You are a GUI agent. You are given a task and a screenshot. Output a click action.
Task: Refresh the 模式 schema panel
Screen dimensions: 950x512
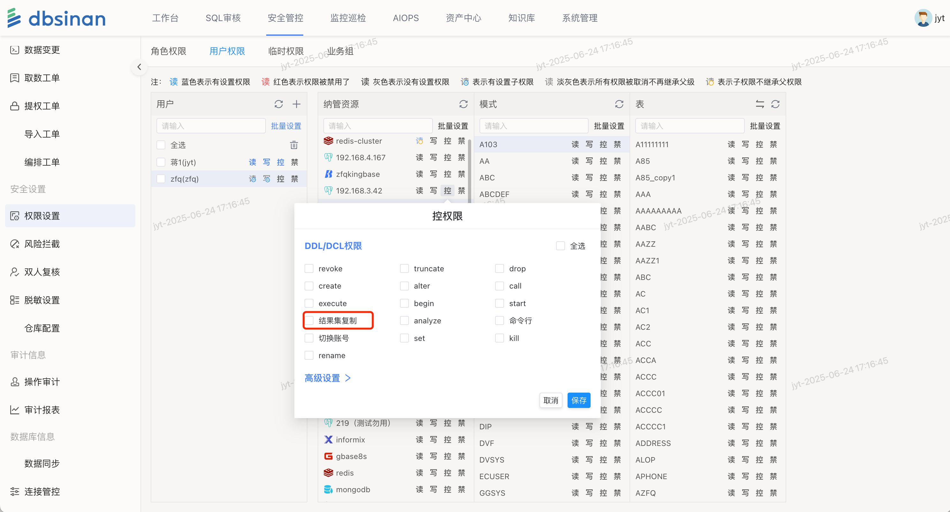pos(619,104)
